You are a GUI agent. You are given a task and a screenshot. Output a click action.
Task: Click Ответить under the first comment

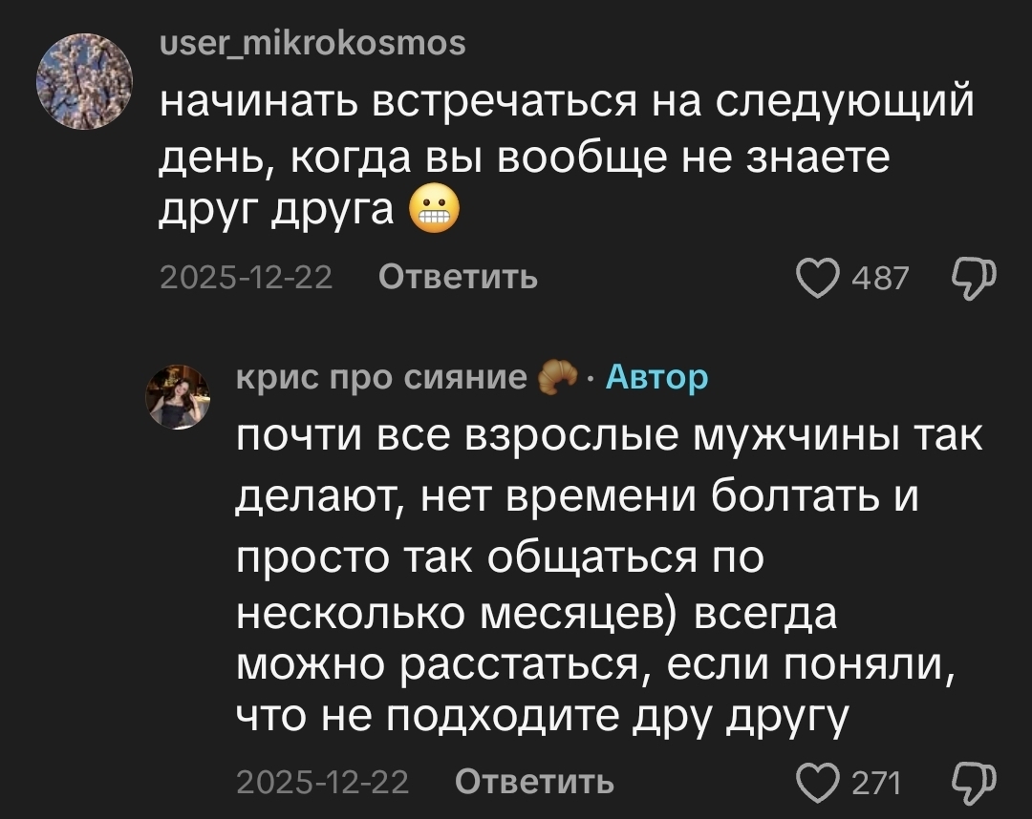pos(458,278)
